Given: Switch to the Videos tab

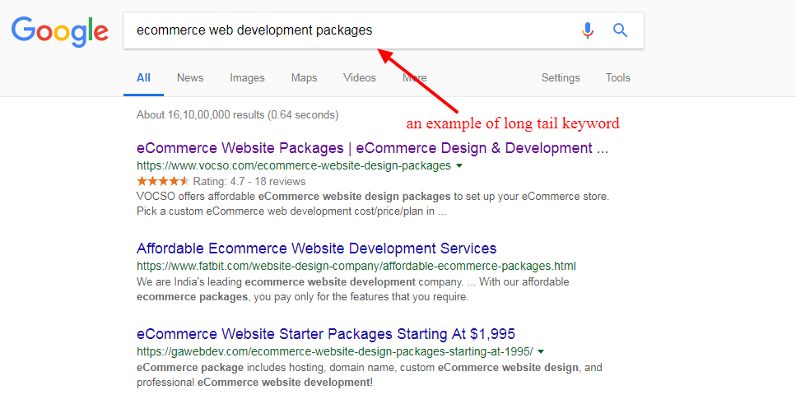Looking at the screenshot, I should pyautogui.click(x=360, y=77).
